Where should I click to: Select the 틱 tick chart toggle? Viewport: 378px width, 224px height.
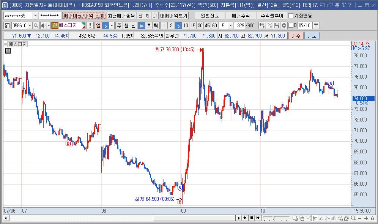[156, 25]
